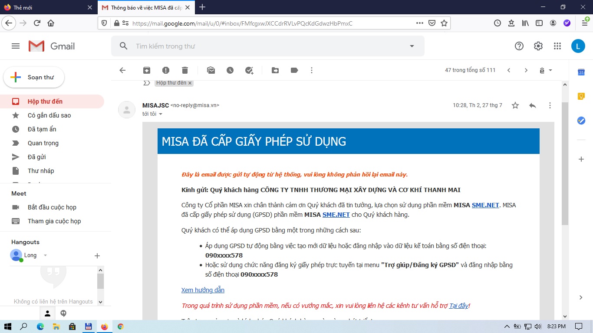593x333 pixels.
Task: Expand the side panel chevron
Action: pyautogui.click(x=581, y=297)
